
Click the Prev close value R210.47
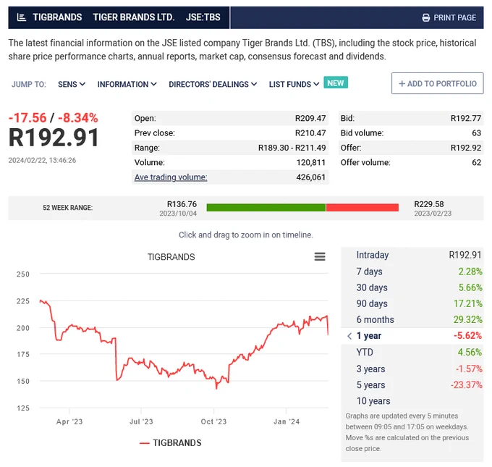pos(310,133)
